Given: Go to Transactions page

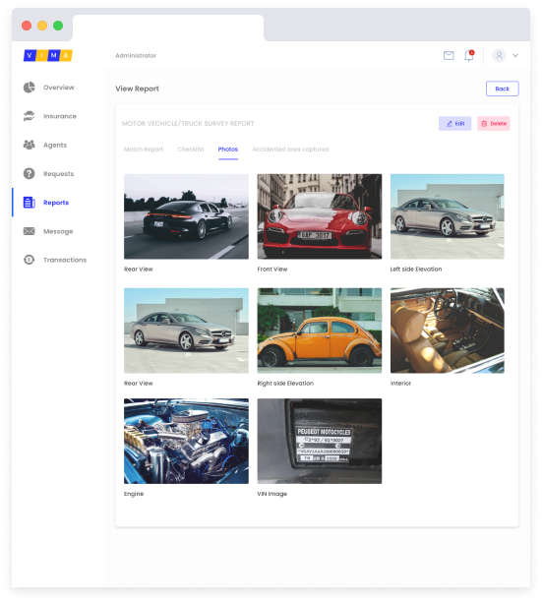Looking at the screenshot, I should [x=65, y=260].
